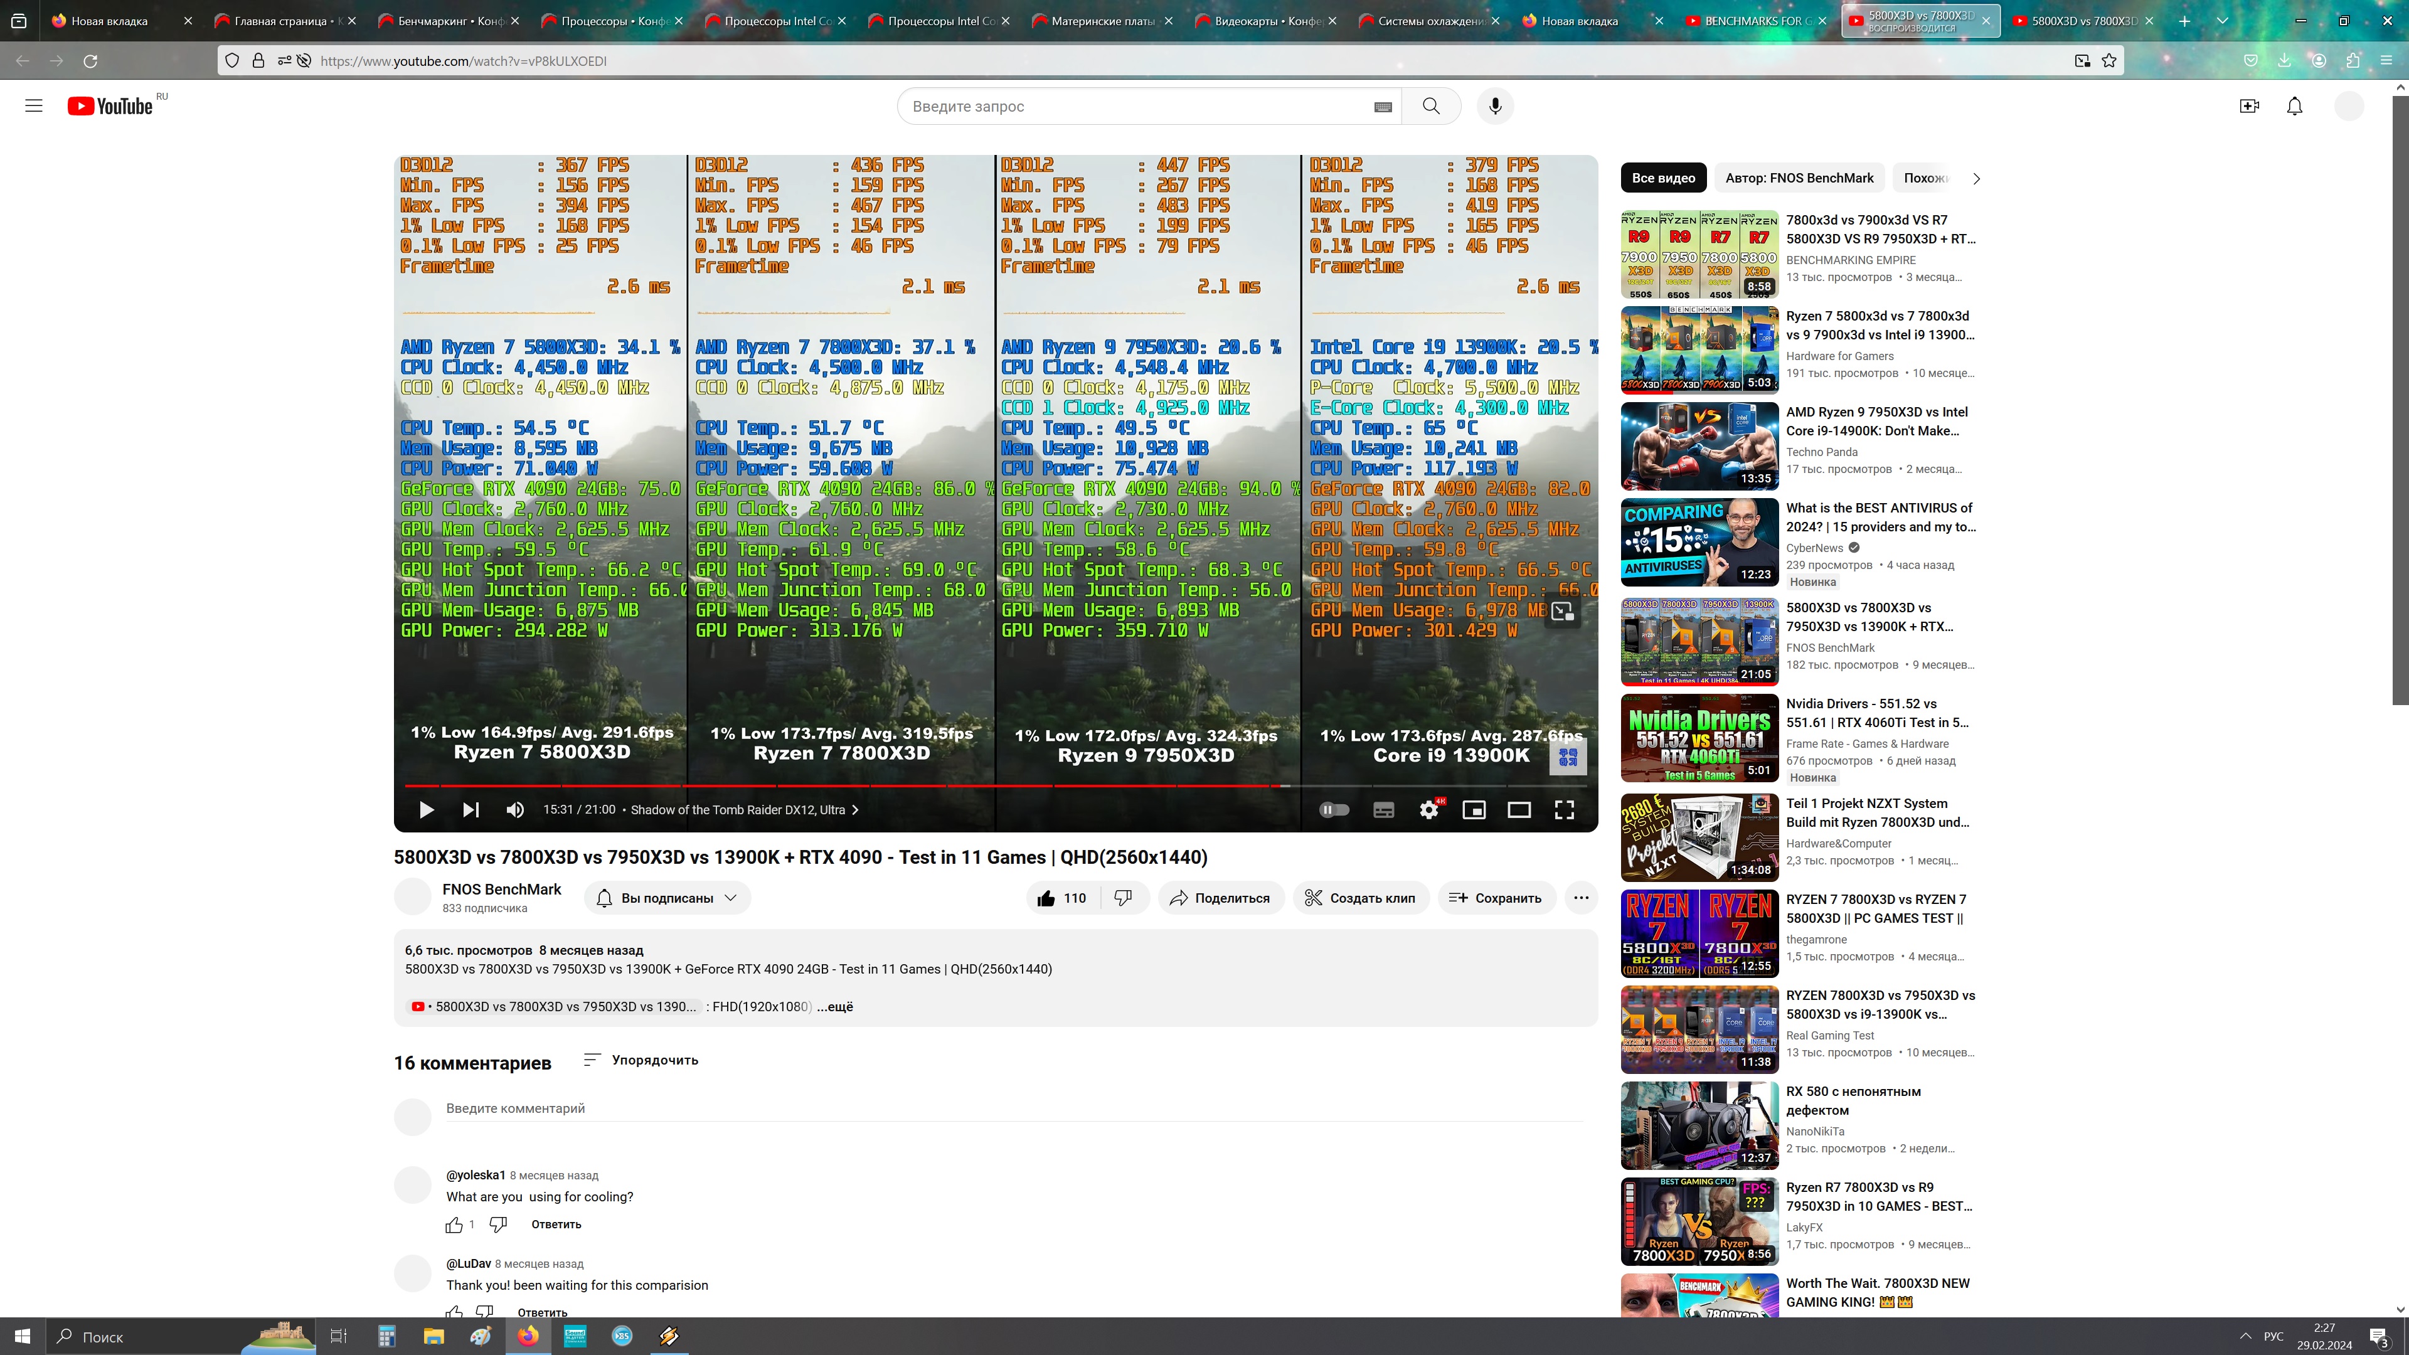This screenshot has width=2409, height=1355.
Task: Mute the video volume
Action: tap(514, 810)
